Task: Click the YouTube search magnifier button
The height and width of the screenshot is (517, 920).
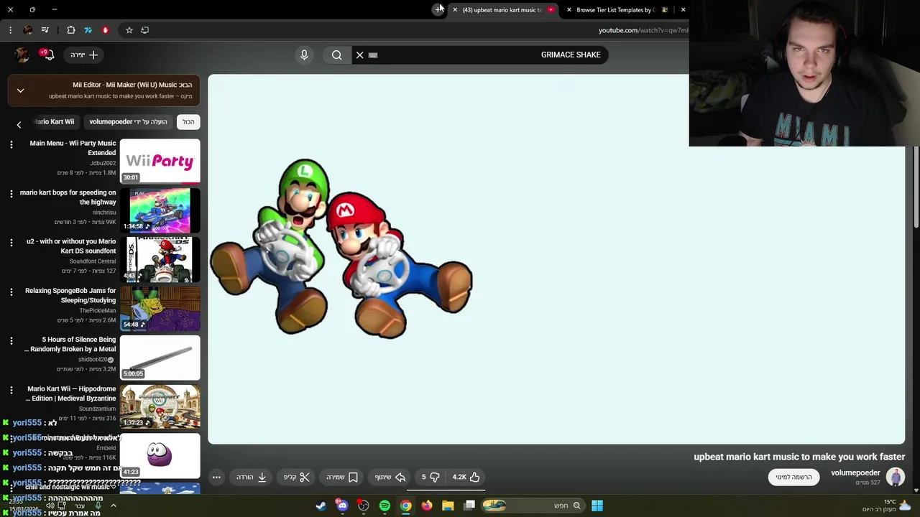Action: [336, 55]
